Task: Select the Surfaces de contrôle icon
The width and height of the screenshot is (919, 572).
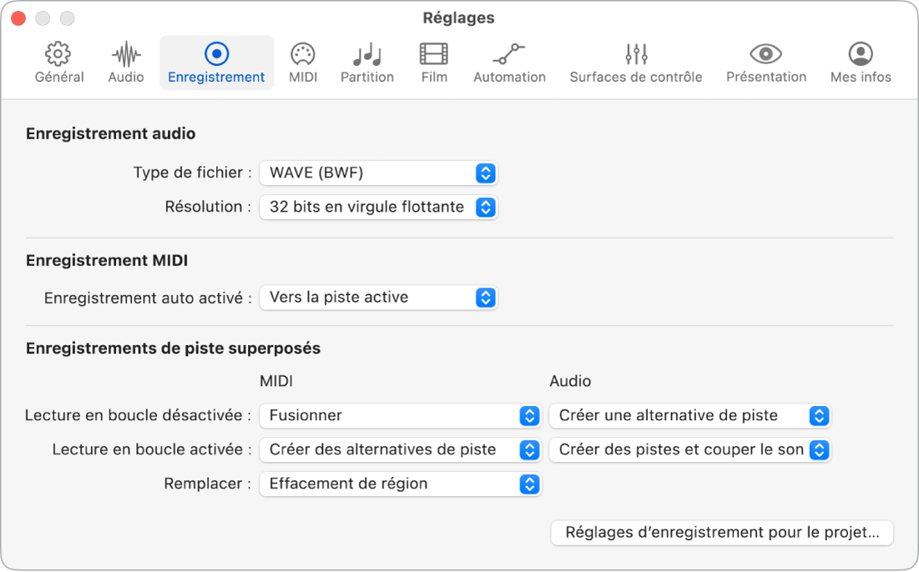Action: 635,60
